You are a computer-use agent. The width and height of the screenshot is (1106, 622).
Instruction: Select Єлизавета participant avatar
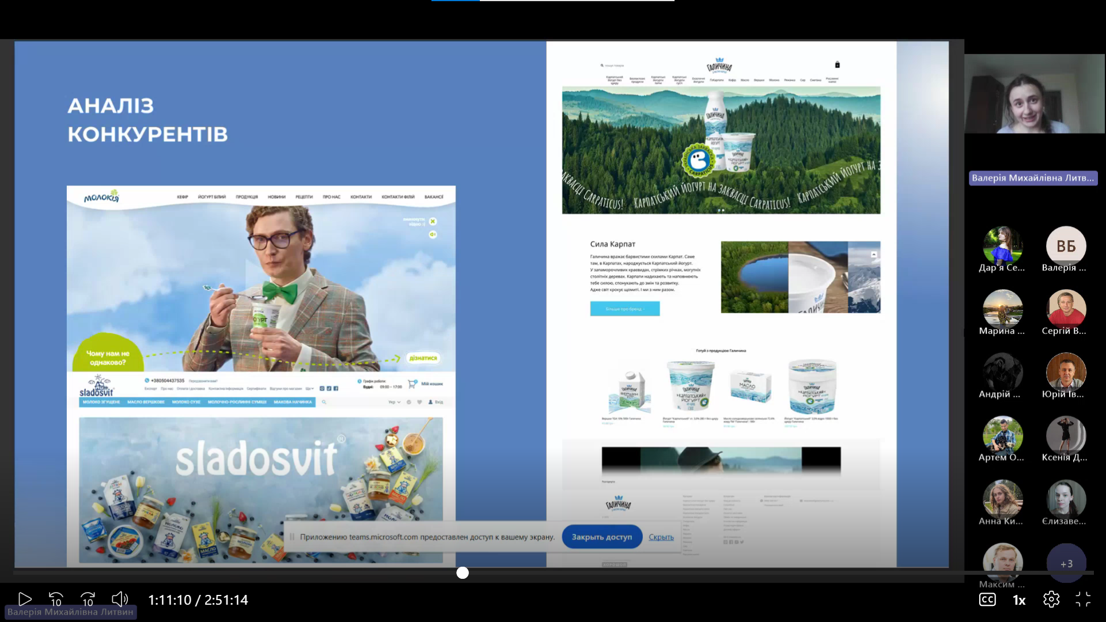point(1066,499)
